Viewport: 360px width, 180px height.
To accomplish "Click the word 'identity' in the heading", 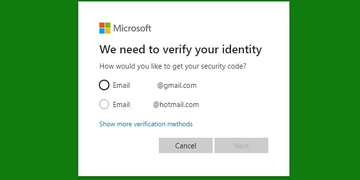I will (242, 49).
